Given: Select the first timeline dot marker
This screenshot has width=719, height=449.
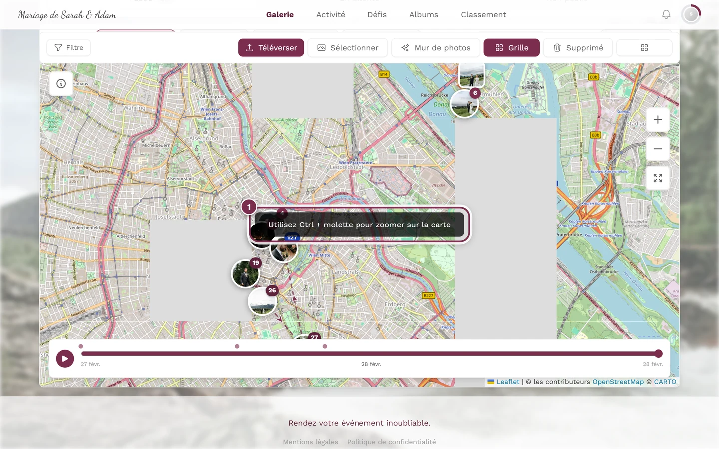Looking at the screenshot, I should [81, 346].
